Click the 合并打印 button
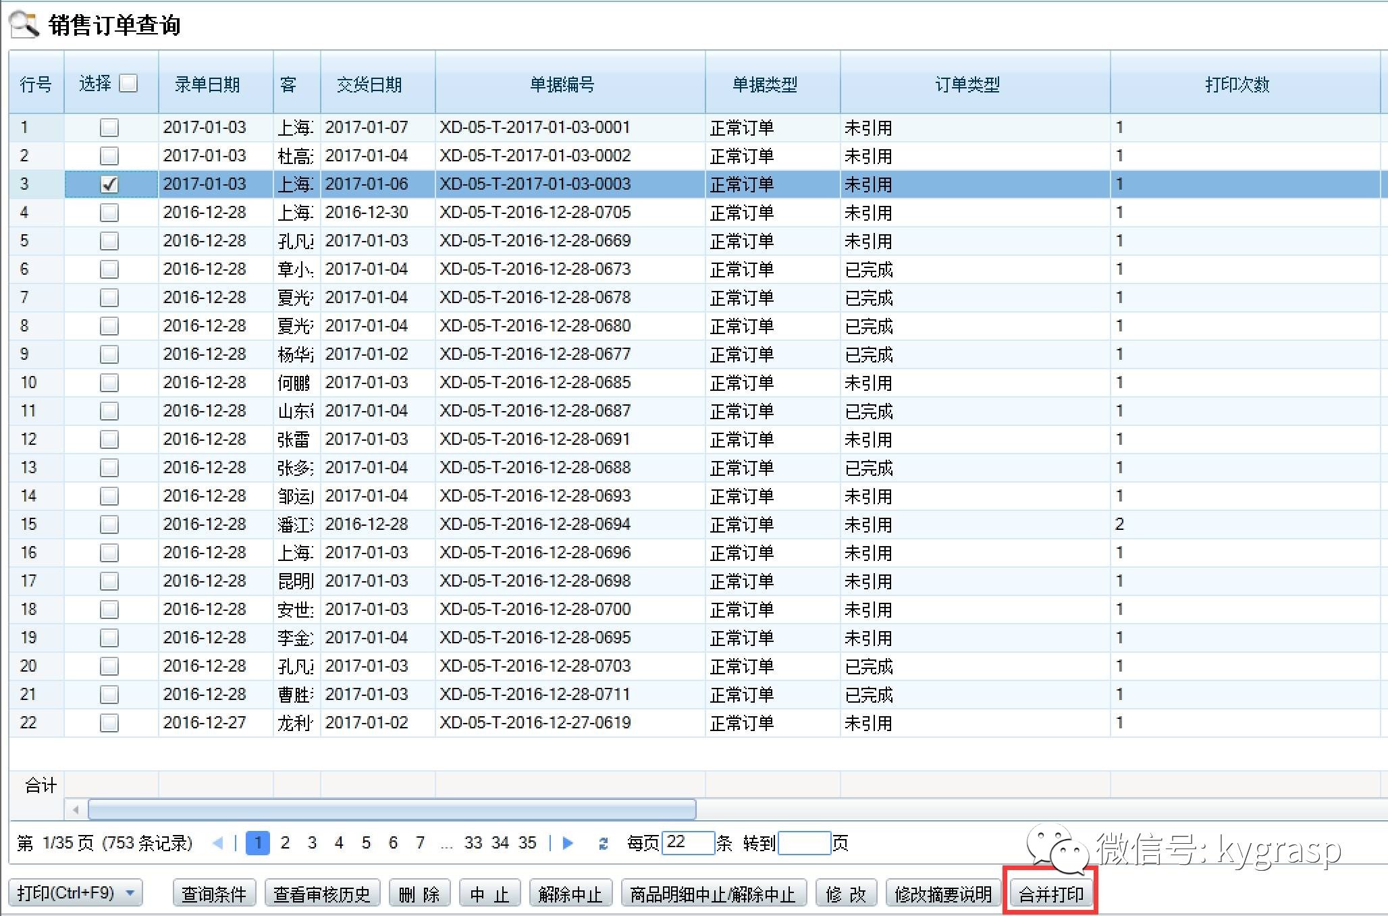The height and width of the screenshot is (916, 1388). [1050, 894]
